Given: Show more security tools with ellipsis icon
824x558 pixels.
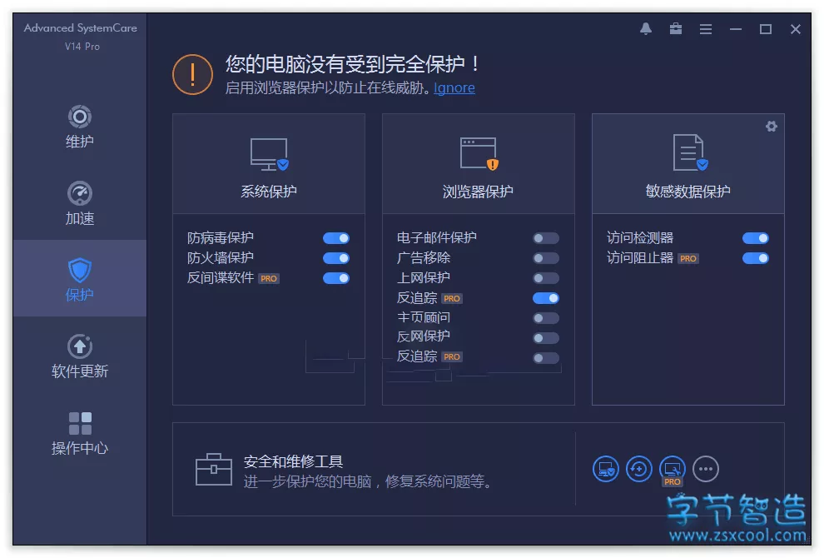Looking at the screenshot, I should (705, 469).
